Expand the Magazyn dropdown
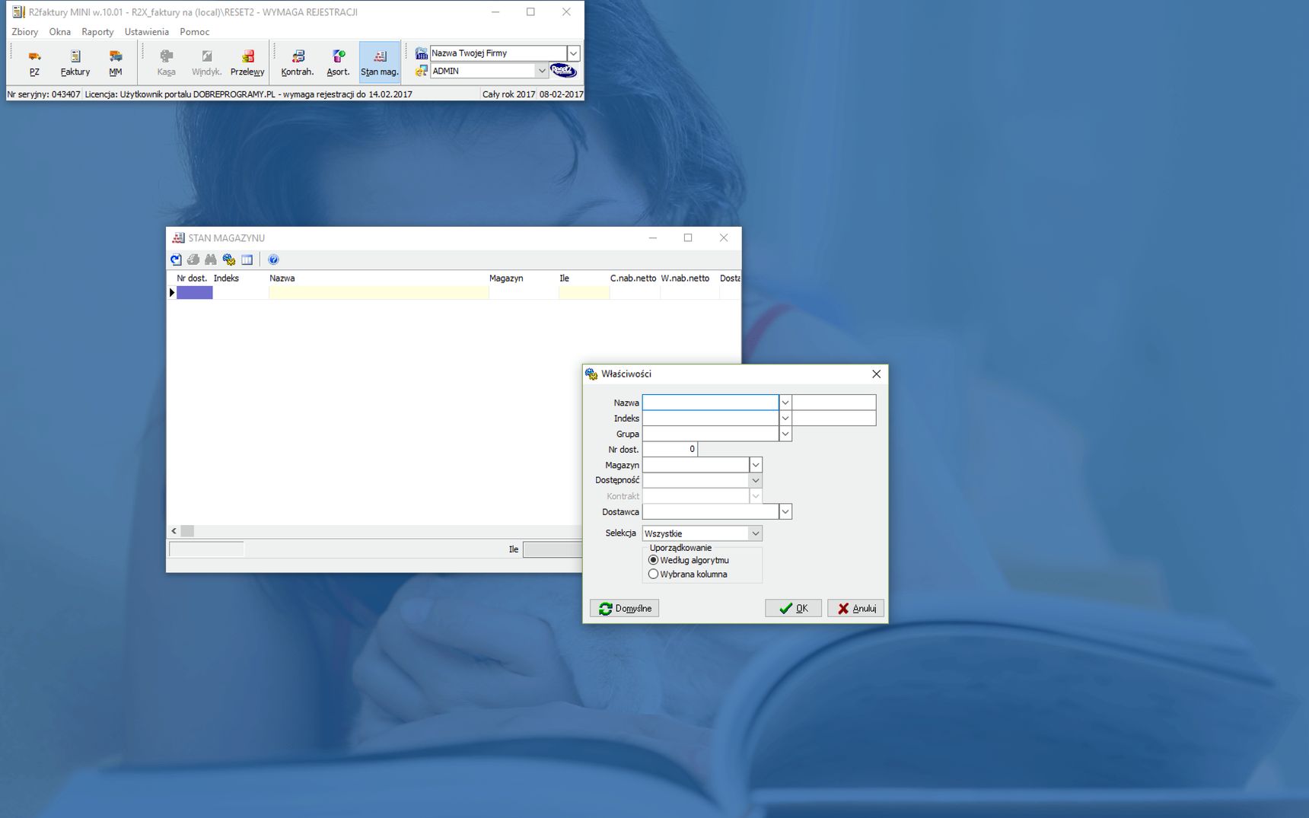Image resolution: width=1309 pixels, height=818 pixels. pos(756,465)
